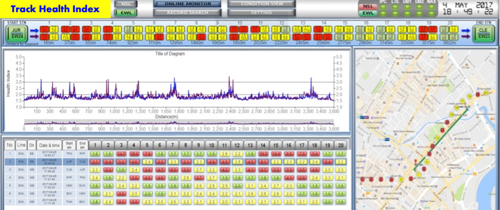Select segment 17 indicator block above 3145m
The image size is (500, 210).
[x=387, y=33]
